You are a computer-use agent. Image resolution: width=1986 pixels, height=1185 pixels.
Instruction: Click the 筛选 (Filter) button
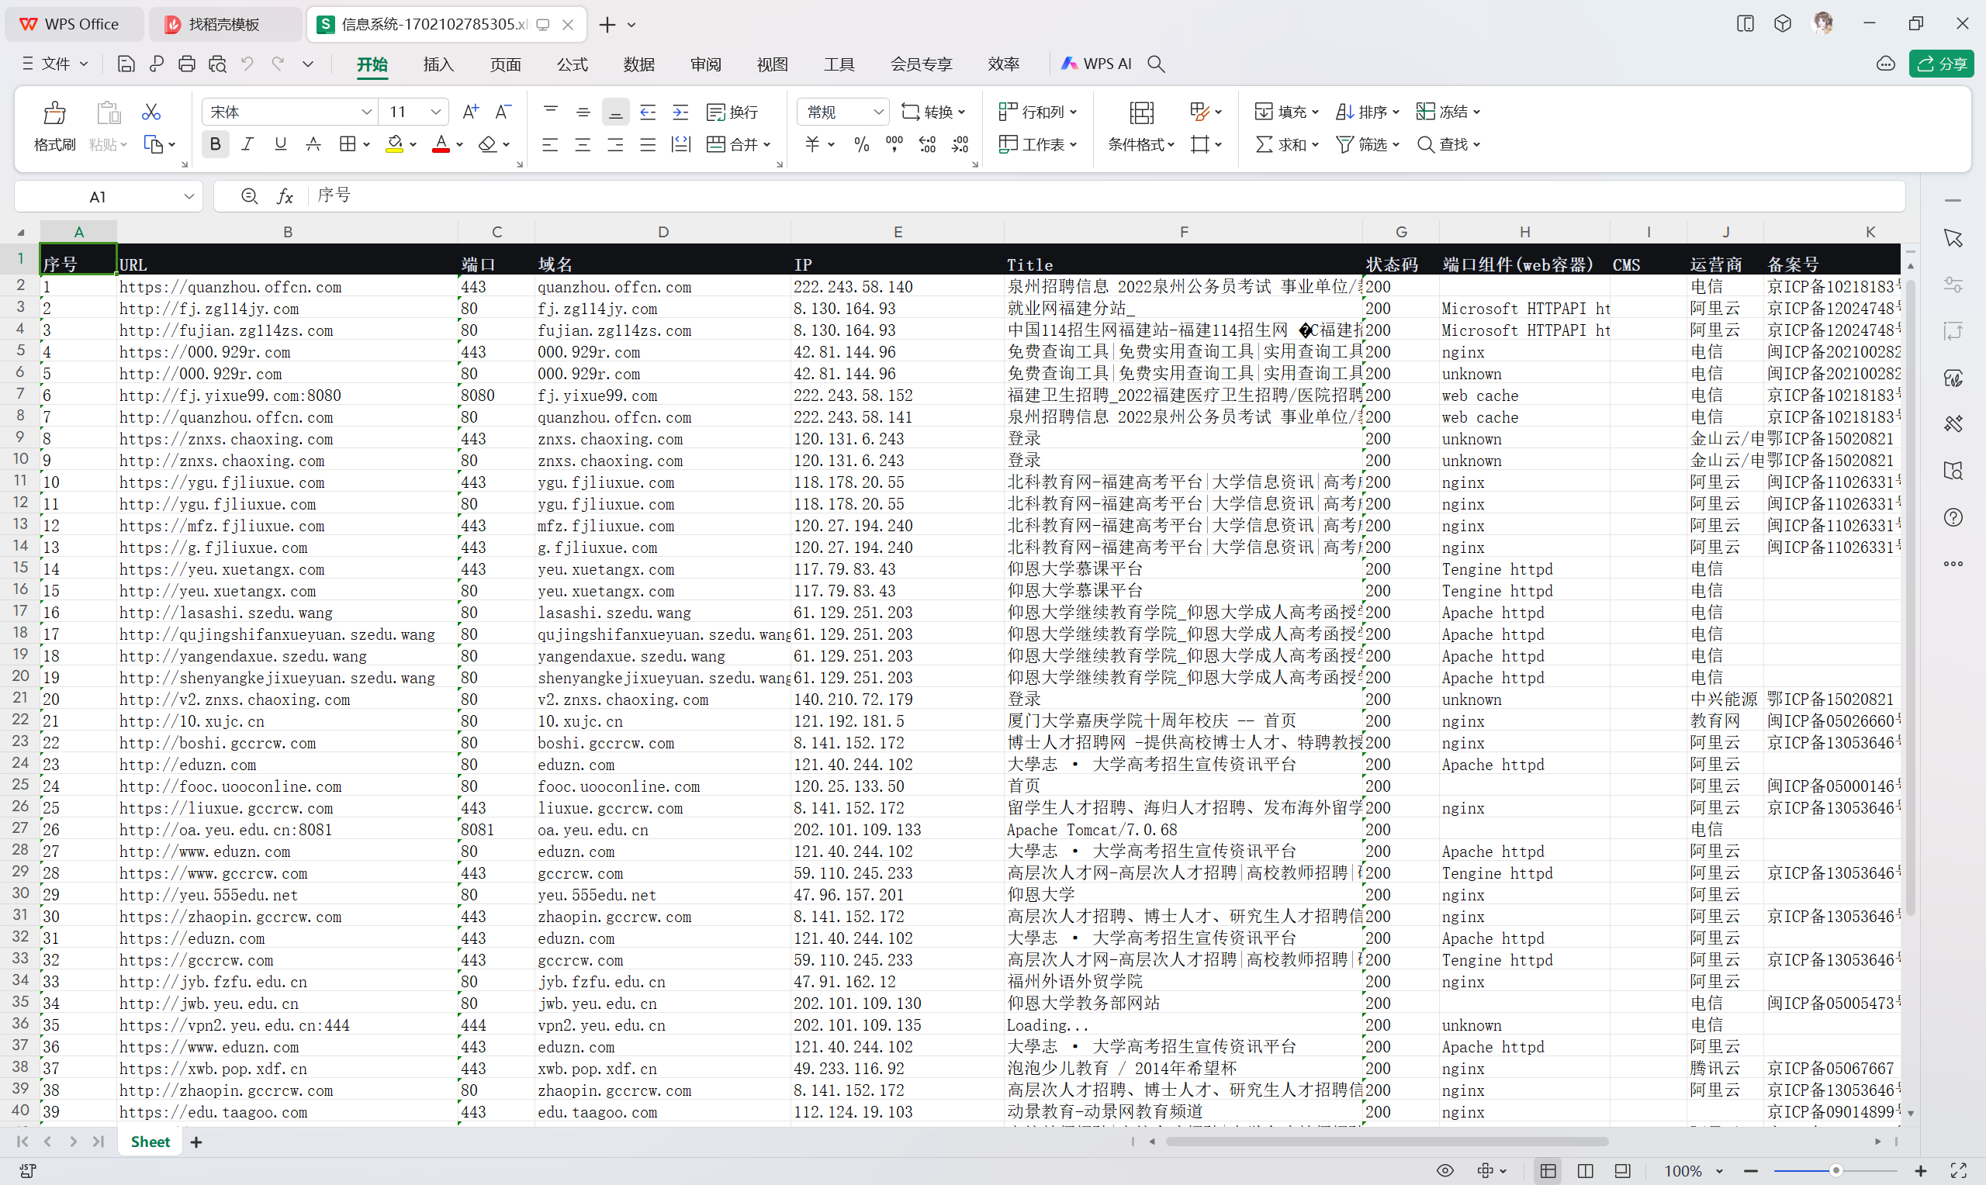tap(1368, 144)
